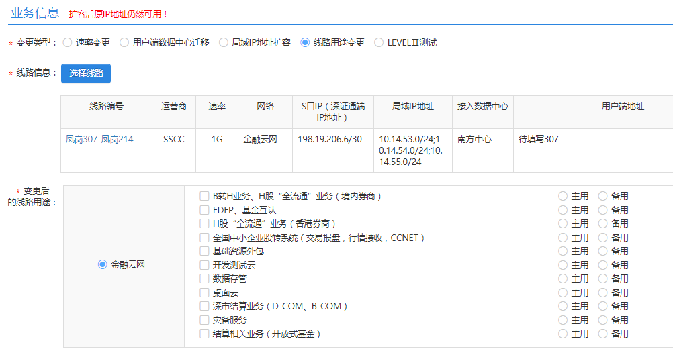Click the red 扩容后原IP地址仍然可用 notice

click(118, 14)
